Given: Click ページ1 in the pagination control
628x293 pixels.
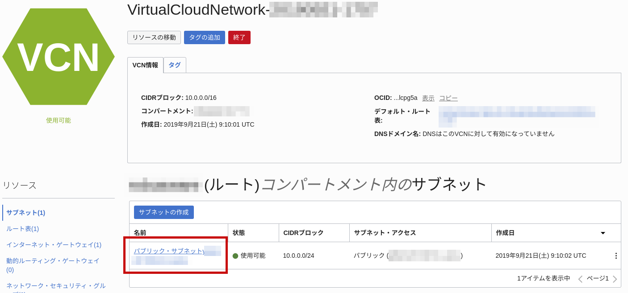Looking at the screenshot, I should (599, 278).
